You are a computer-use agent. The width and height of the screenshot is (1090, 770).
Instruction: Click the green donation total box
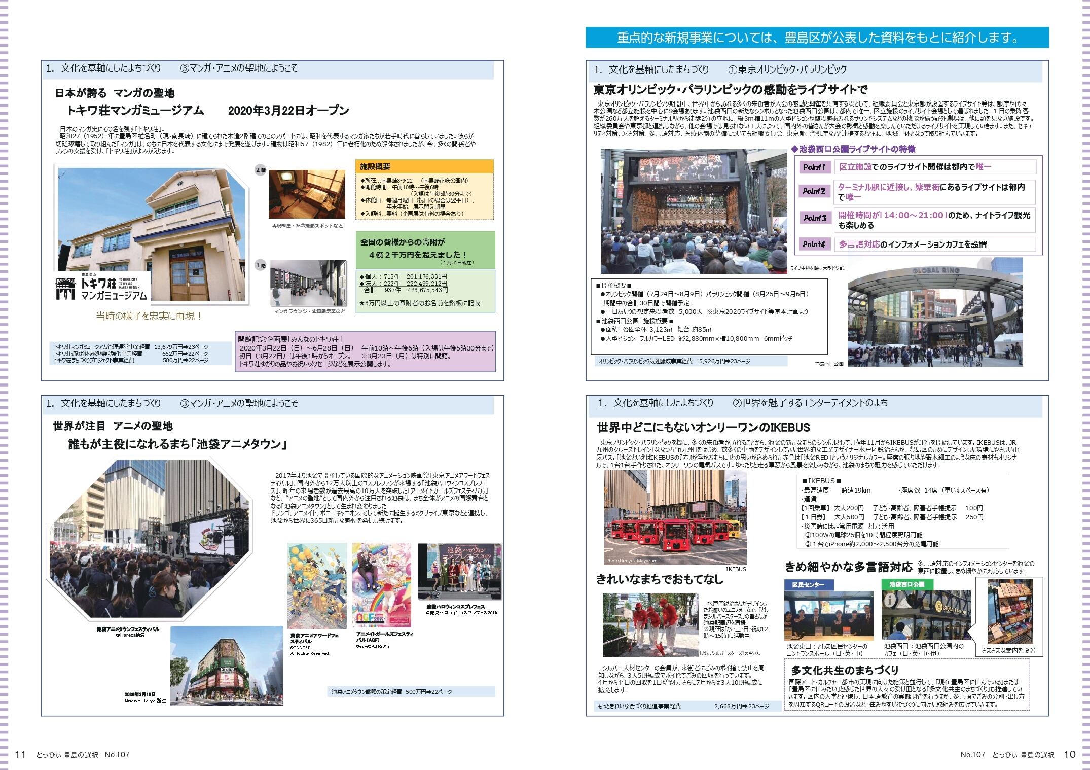click(425, 250)
